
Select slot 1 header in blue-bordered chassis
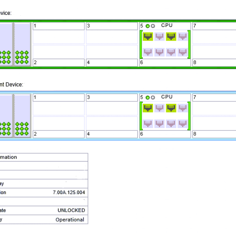[59, 98]
